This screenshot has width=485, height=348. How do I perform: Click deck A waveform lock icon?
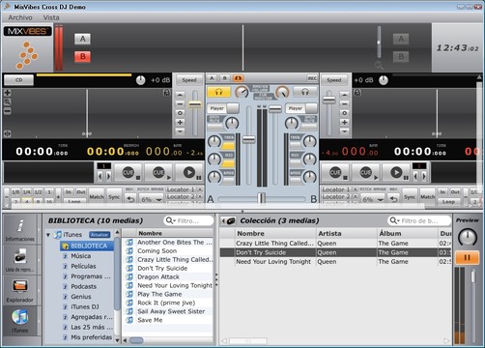(x=166, y=93)
